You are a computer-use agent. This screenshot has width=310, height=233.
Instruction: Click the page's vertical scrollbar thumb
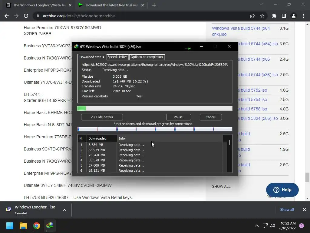coord(307,177)
